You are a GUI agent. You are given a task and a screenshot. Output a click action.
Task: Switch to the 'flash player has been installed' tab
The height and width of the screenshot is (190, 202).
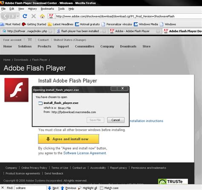coord(81,31)
